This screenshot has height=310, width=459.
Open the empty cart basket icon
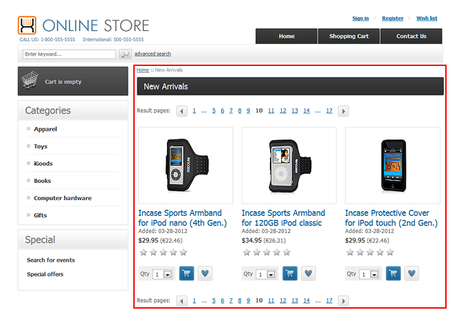(x=30, y=80)
